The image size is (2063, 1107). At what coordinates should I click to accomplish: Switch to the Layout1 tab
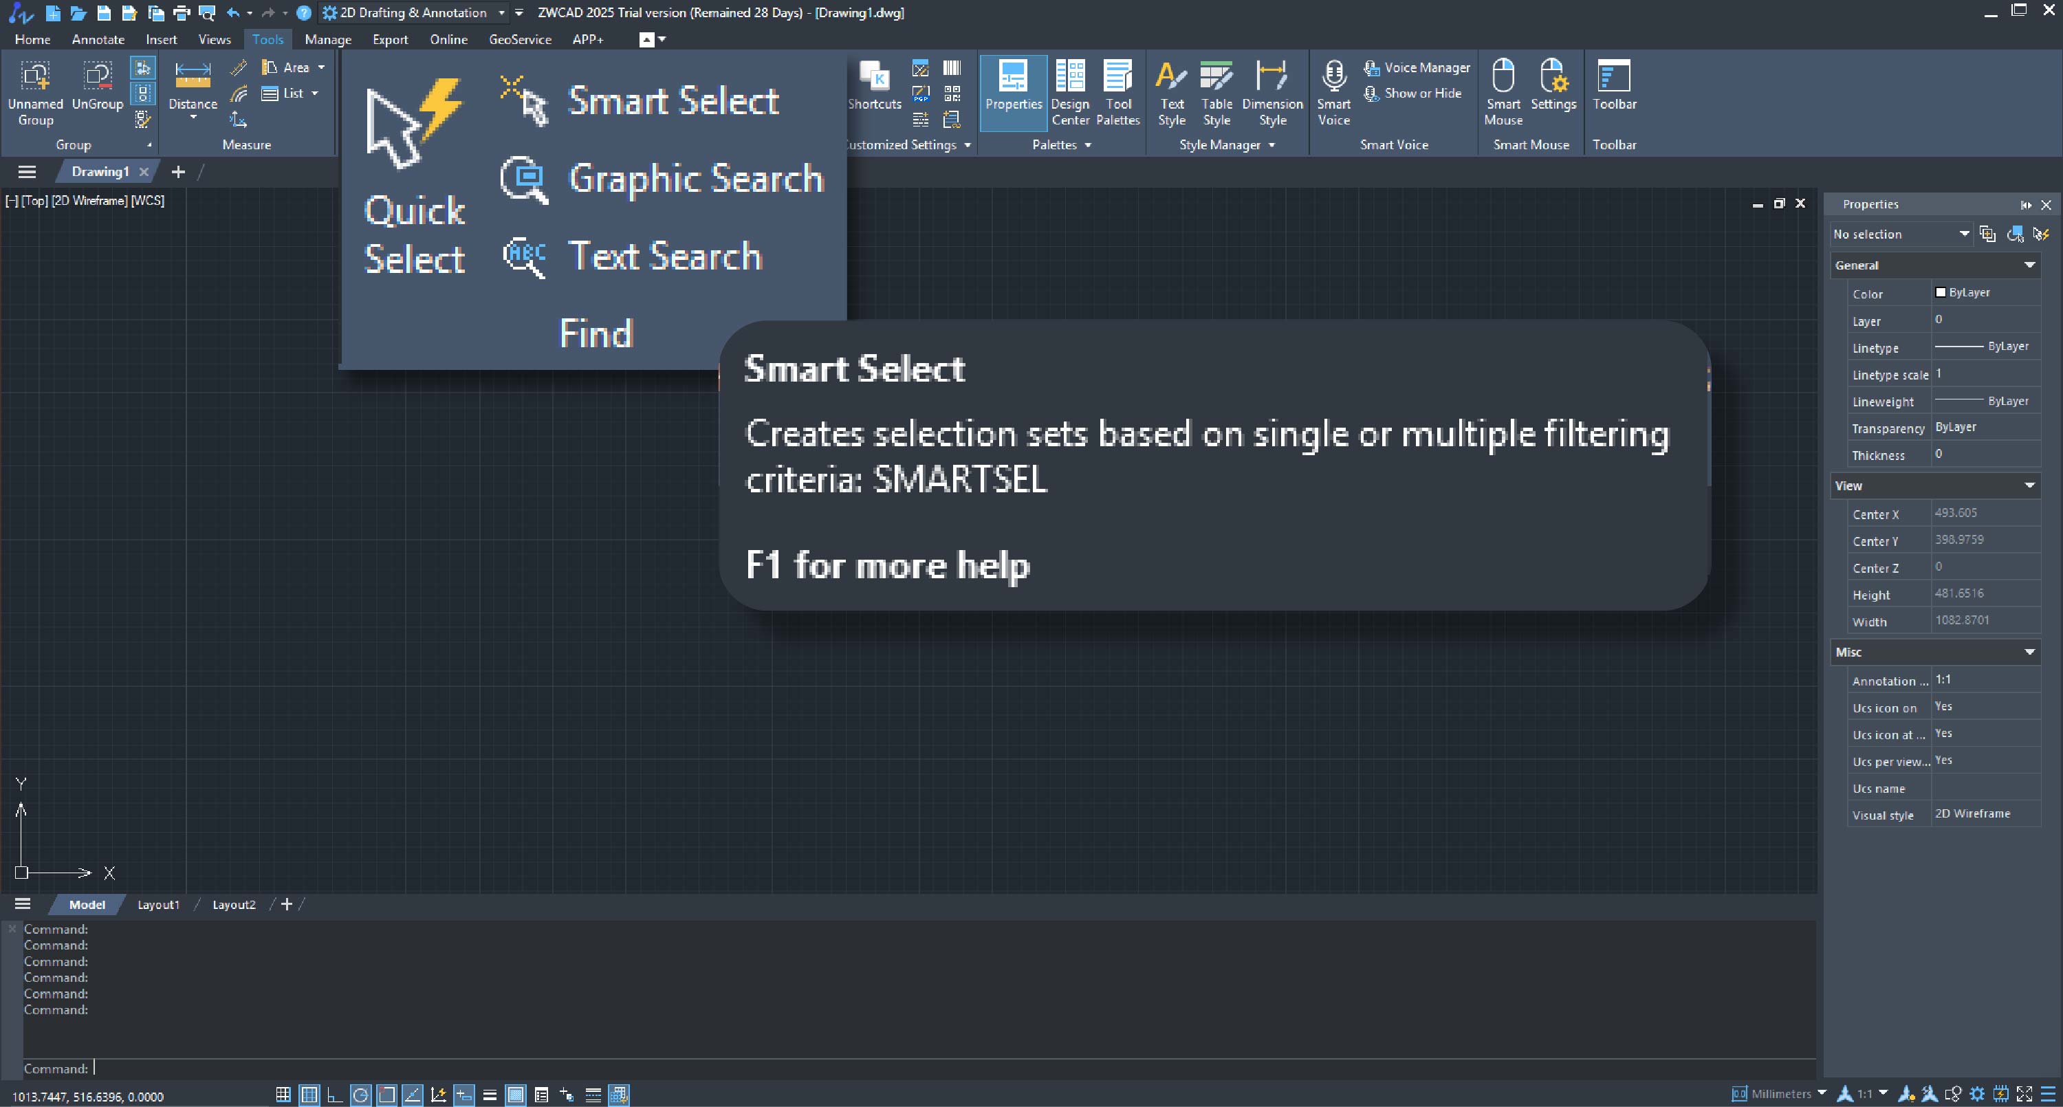[x=159, y=904]
